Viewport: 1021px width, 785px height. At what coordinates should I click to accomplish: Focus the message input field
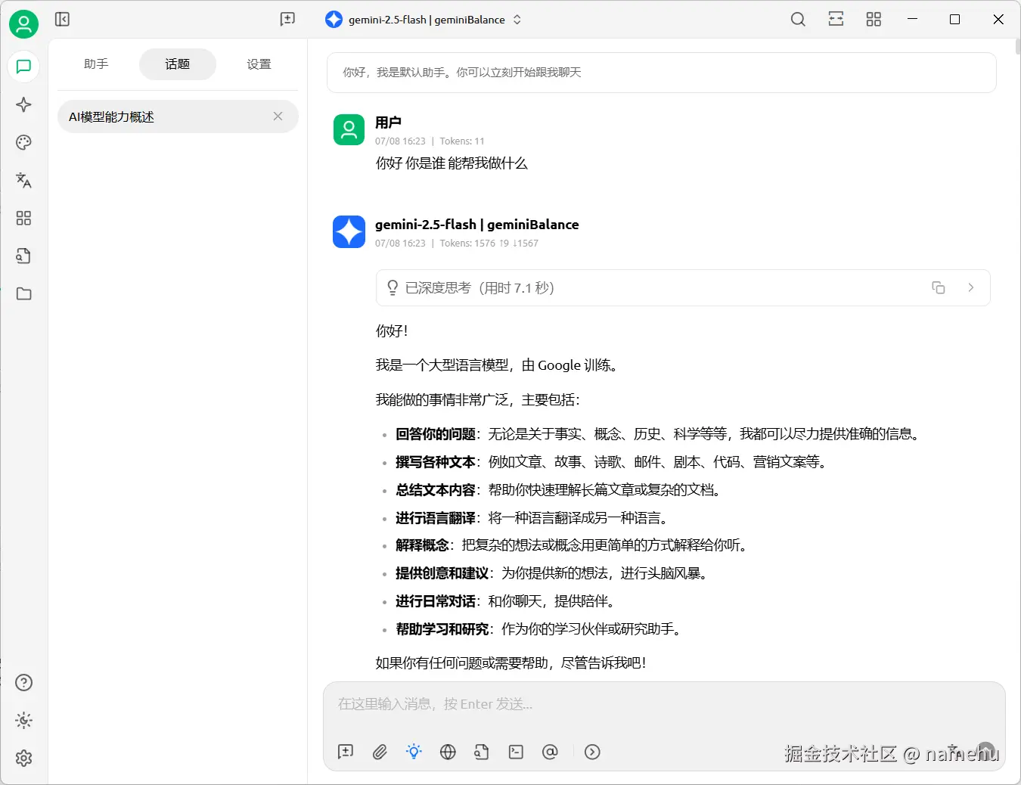pos(664,705)
